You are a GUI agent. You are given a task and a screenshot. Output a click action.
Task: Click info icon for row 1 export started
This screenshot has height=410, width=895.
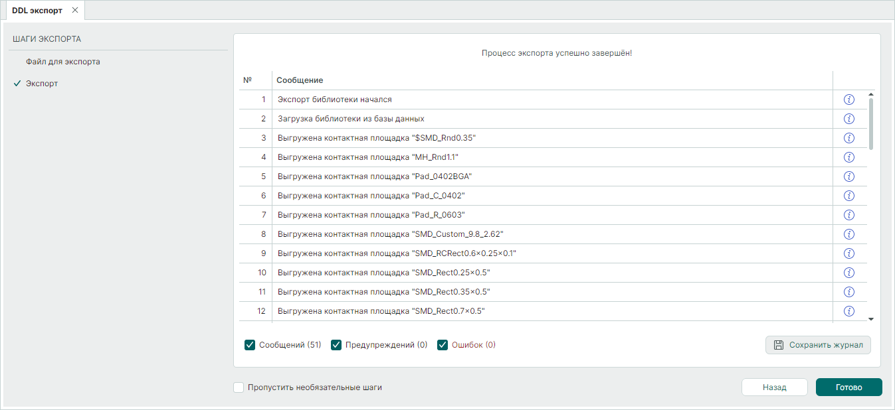pyautogui.click(x=848, y=100)
